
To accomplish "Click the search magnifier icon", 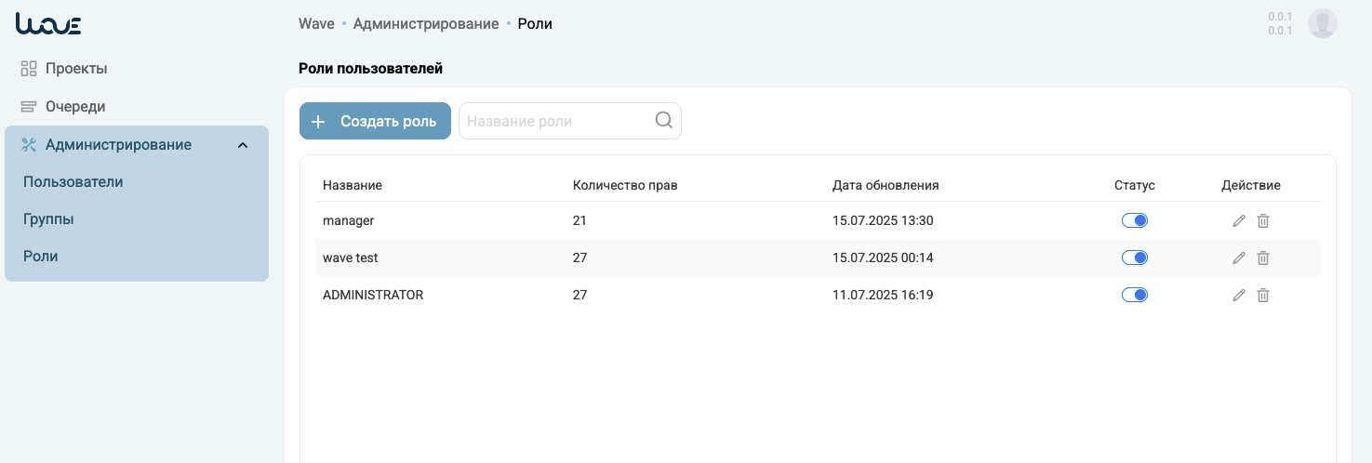I will point(663,120).
